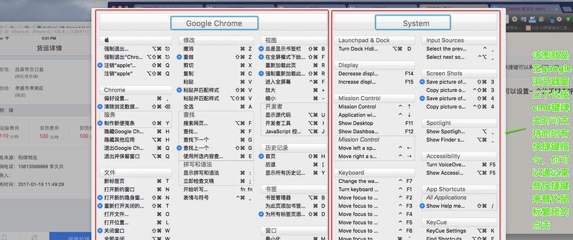
Task: Click the blue dot beside 重做
Action: coord(179,57)
